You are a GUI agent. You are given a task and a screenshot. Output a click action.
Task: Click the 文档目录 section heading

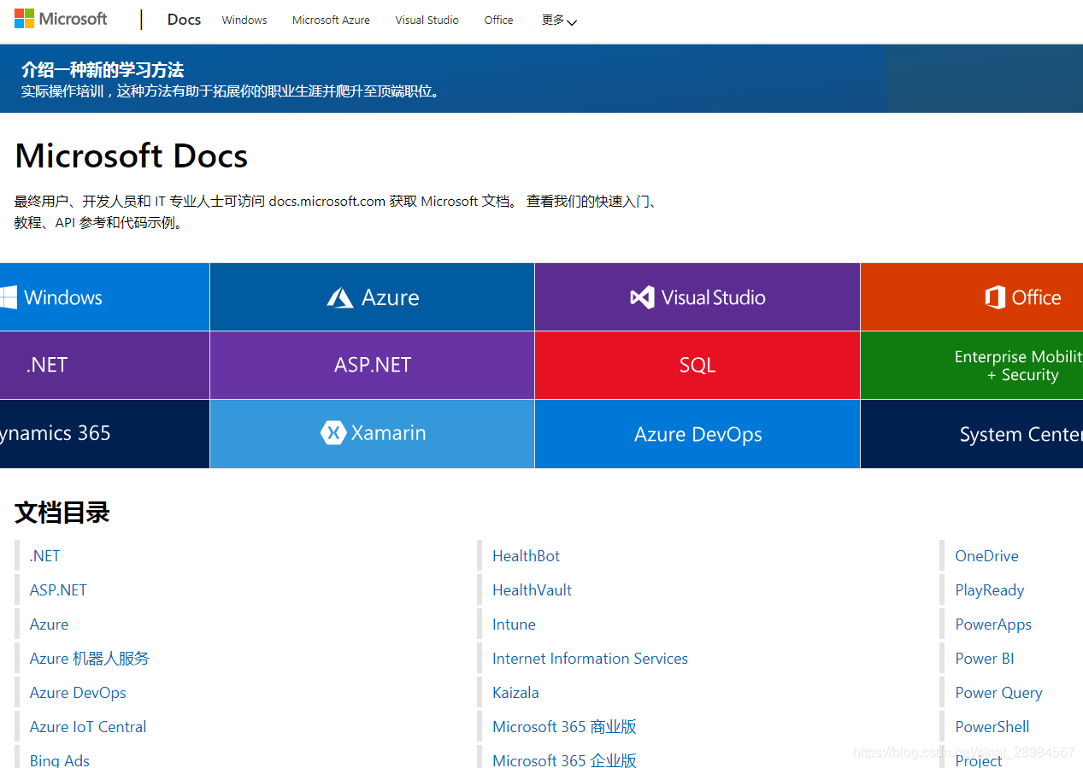(x=62, y=513)
